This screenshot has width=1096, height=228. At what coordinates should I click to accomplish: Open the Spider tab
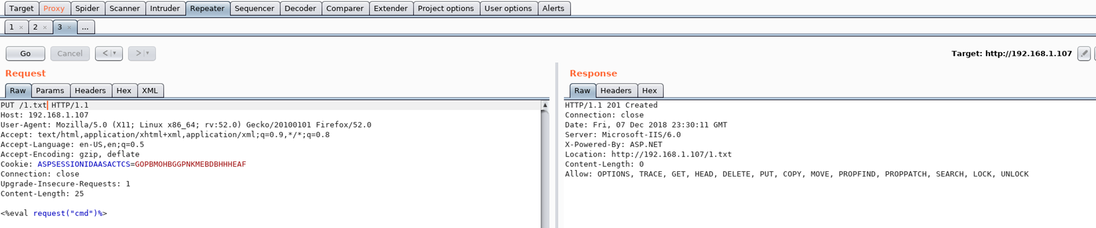pos(87,8)
